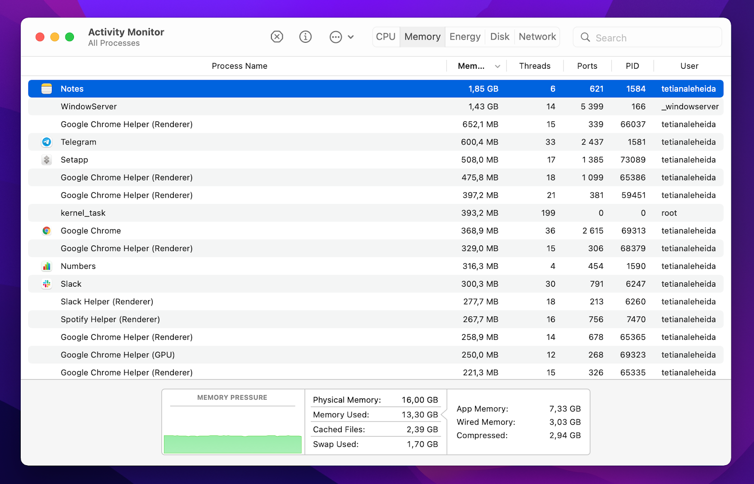Click the more options ellipsis icon
Image resolution: width=754 pixels, height=484 pixels.
click(x=336, y=37)
